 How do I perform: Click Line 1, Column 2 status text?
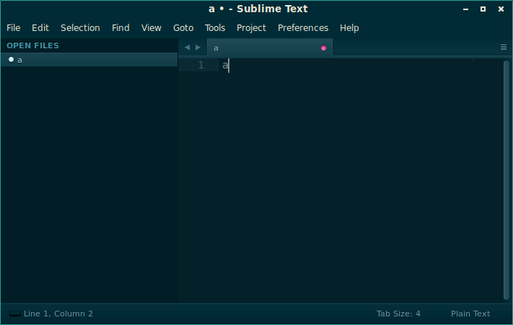[58, 313]
